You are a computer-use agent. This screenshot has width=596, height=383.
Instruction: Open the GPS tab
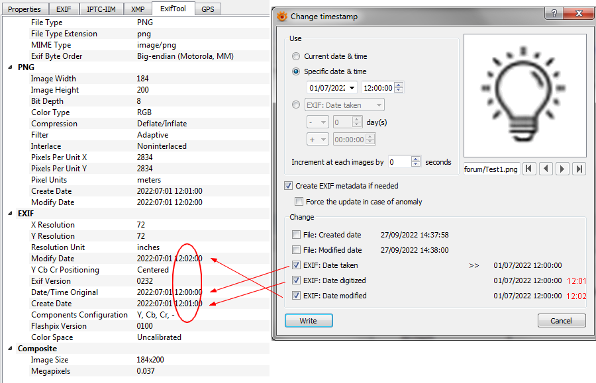click(207, 9)
